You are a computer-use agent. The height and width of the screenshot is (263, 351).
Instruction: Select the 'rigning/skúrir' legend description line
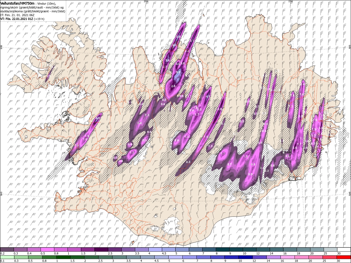click(x=32, y=7)
